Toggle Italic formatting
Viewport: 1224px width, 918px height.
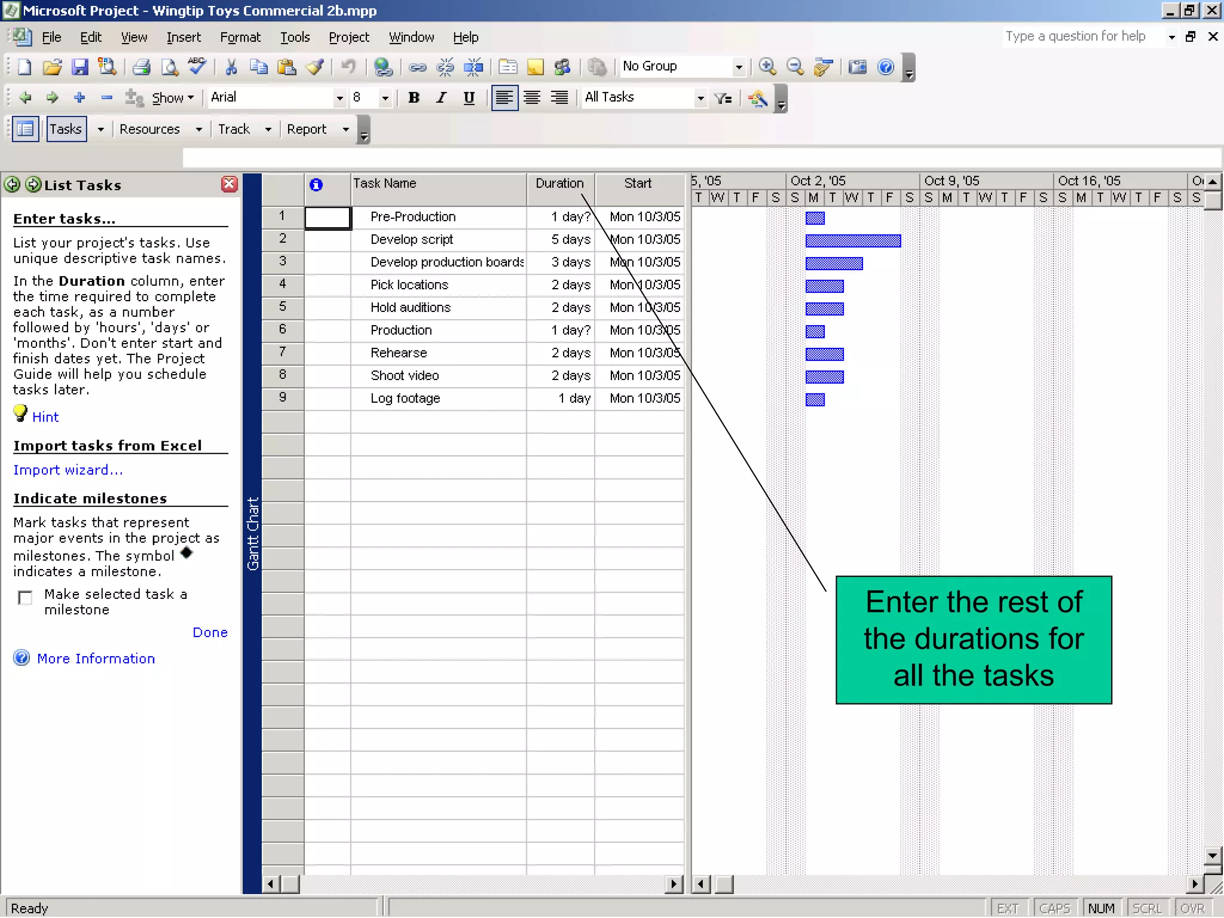[x=442, y=97]
